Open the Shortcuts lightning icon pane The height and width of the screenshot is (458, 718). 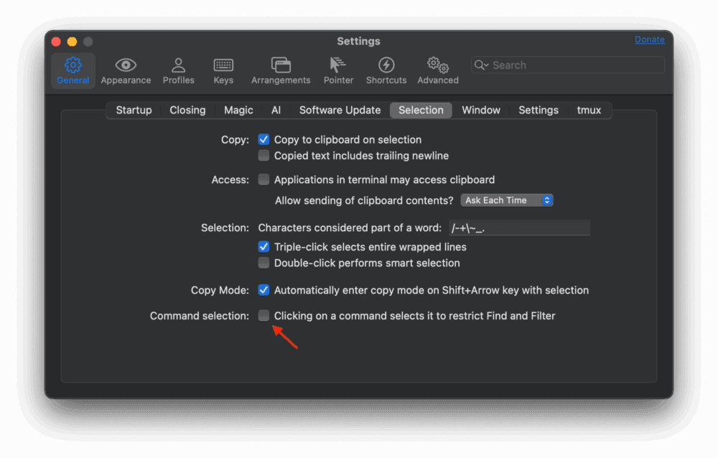386,71
